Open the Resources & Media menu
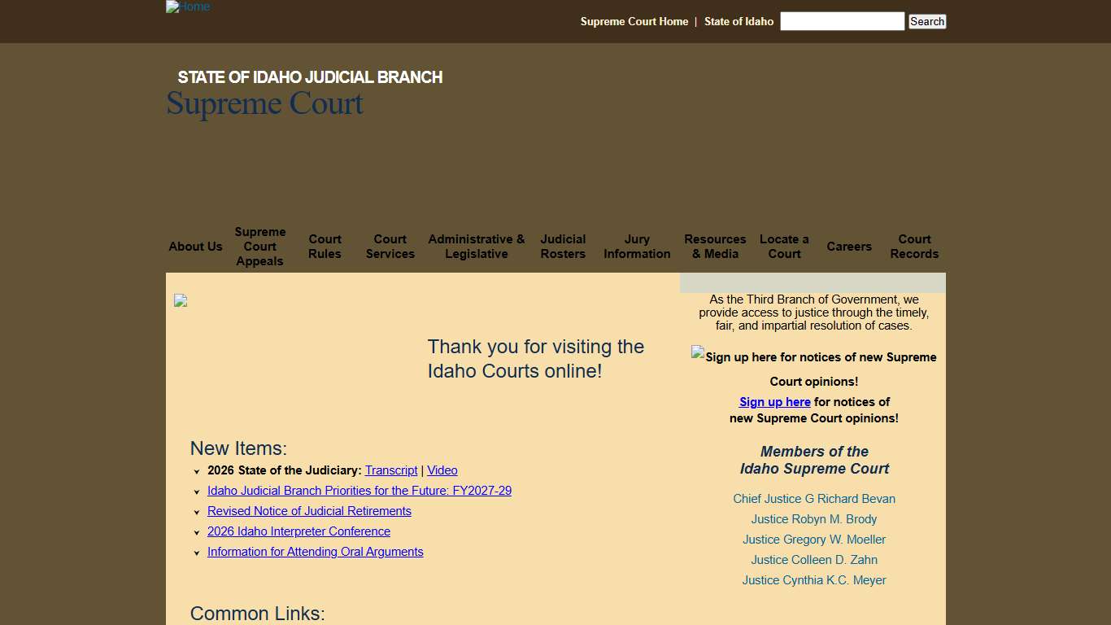This screenshot has width=1111, height=625. pyautogui.click(x=715, y=247)
